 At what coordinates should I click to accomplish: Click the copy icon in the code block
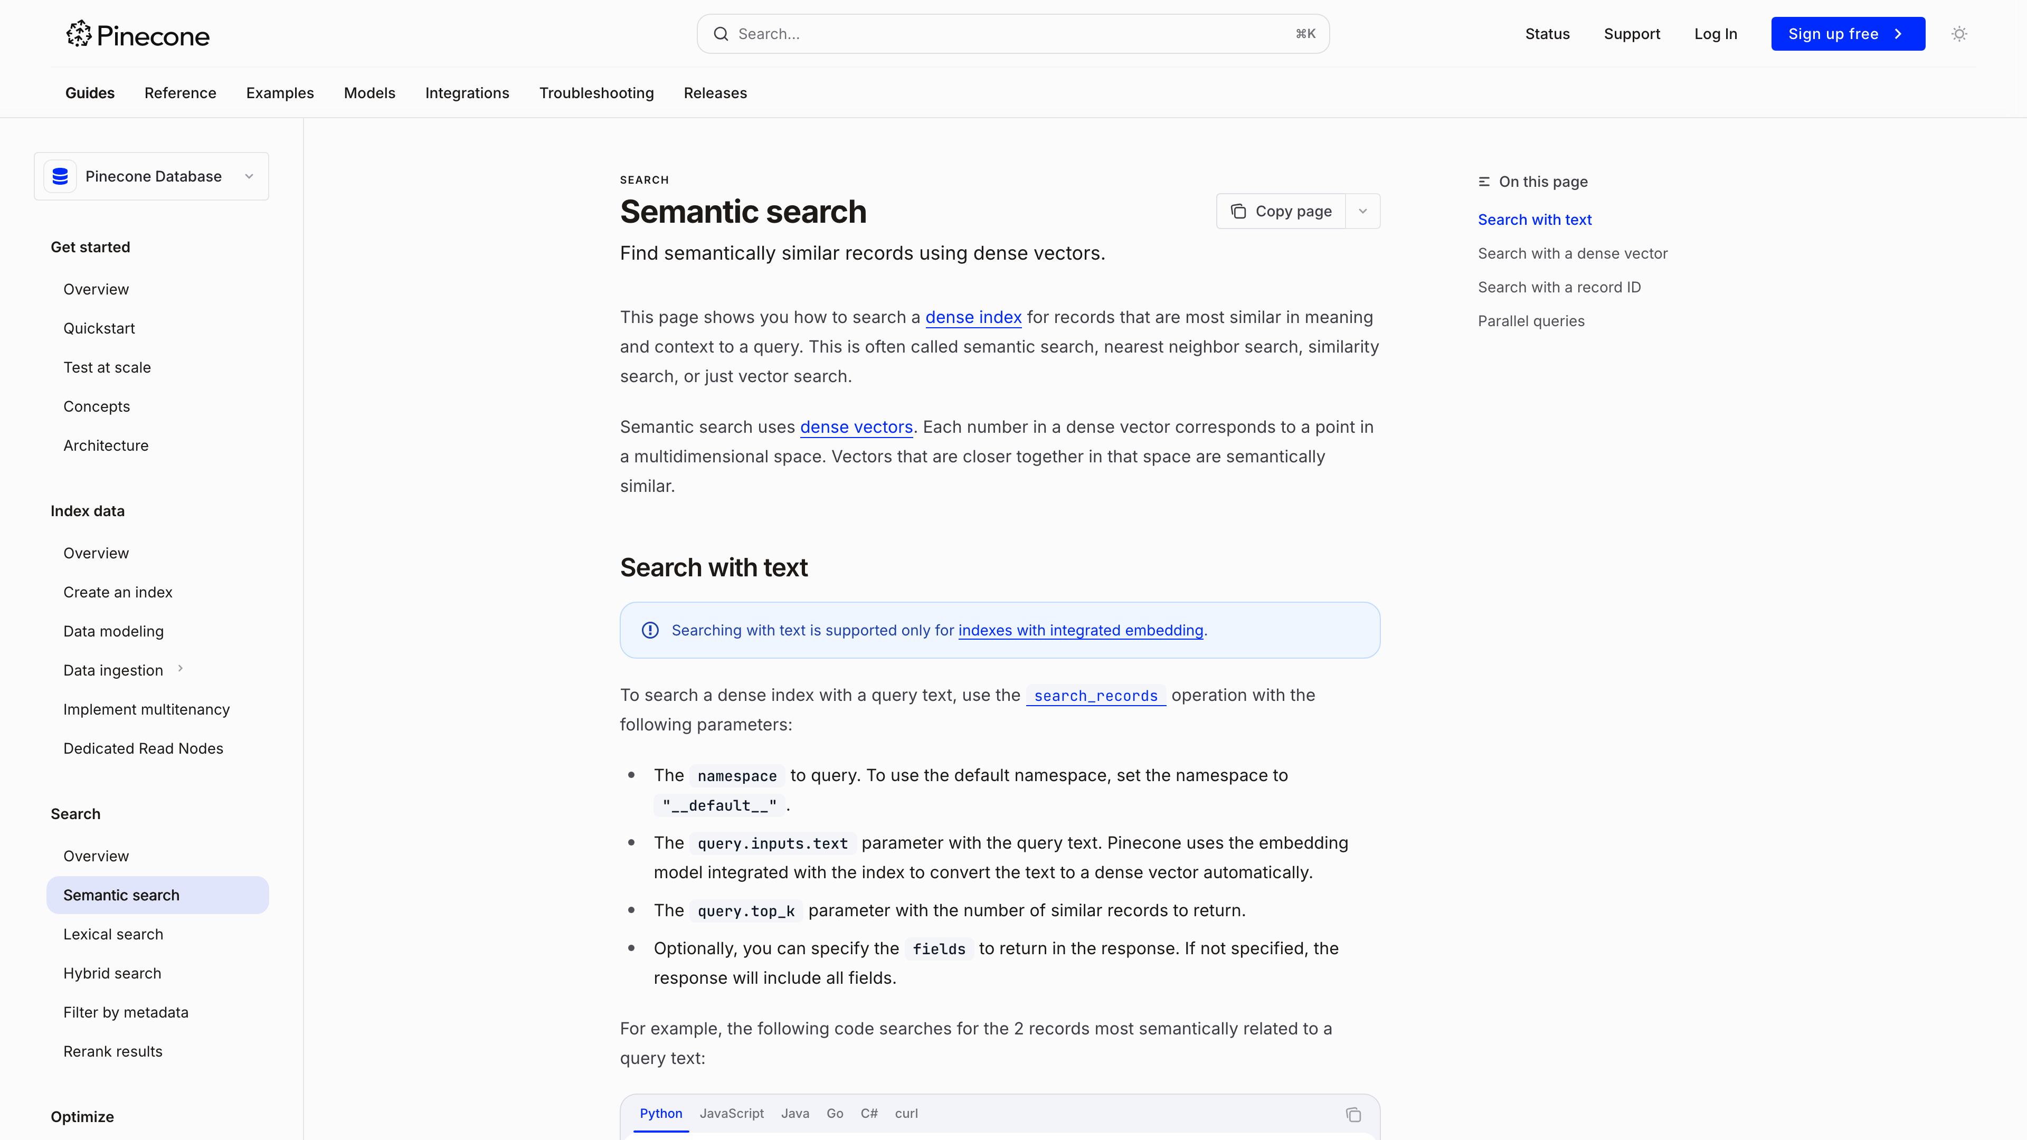pos(1353,1115)
